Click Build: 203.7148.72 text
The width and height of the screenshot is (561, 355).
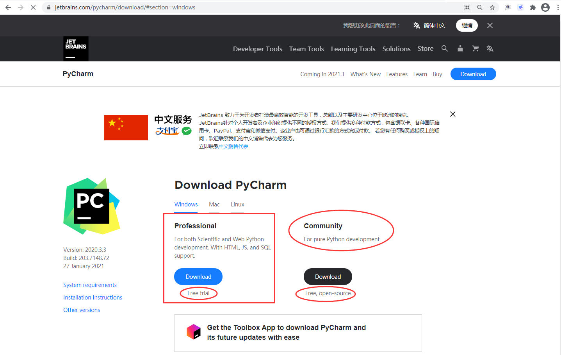(86, 258)
